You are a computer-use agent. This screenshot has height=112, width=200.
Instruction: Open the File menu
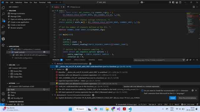(x=7, y=2)
